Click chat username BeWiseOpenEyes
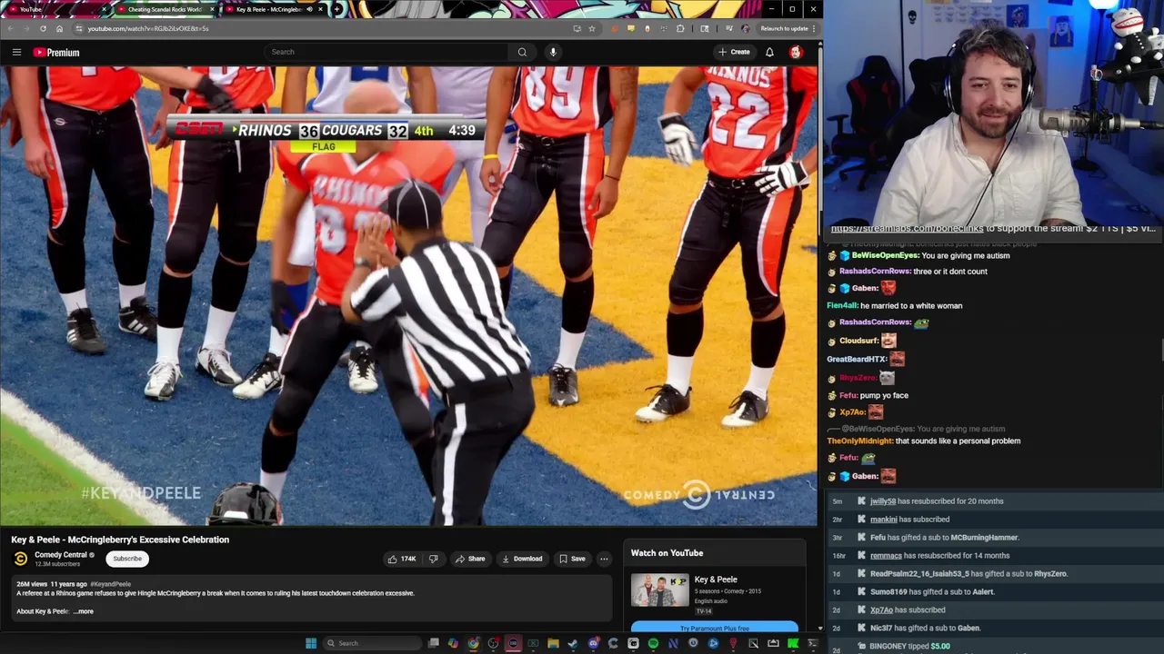Image resolution: width=1164 pixels, height=654 pixels. tap(885, 255)
